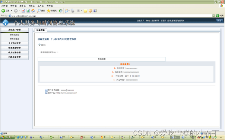Screen dimensions: 225x140
Task: Open the 查看 (View) menu
Action: (23, 6)
